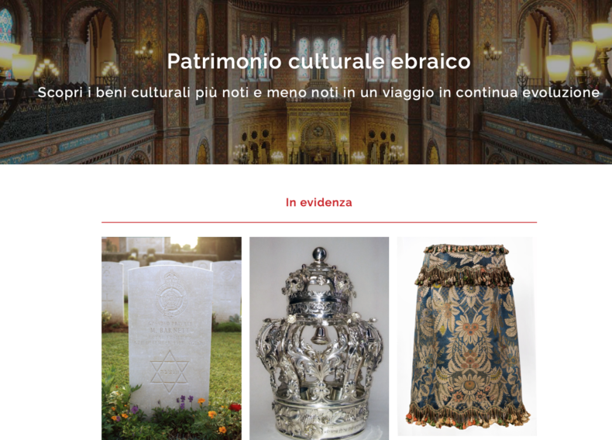Click the 'Patrimonio culturale ebraico' title
The height and width of the screenshot is (440, 612).
tap(319, 61)
